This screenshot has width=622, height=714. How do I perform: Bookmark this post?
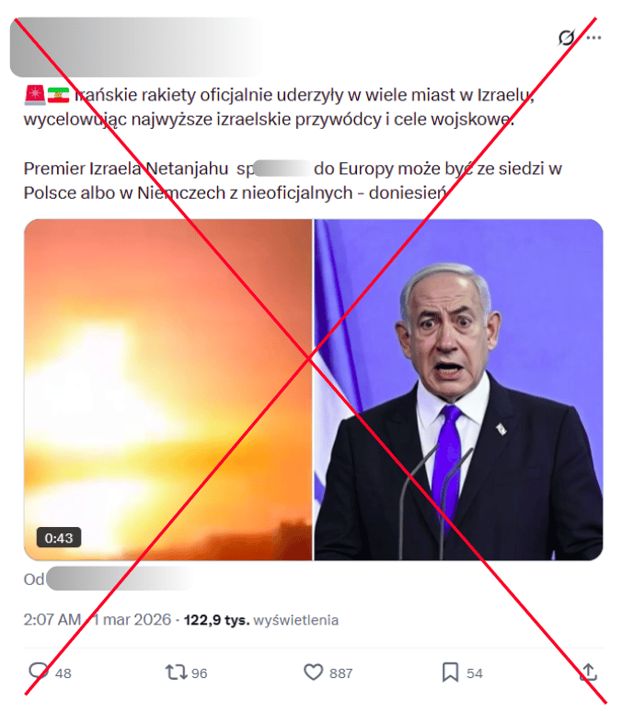pos(450,673)
